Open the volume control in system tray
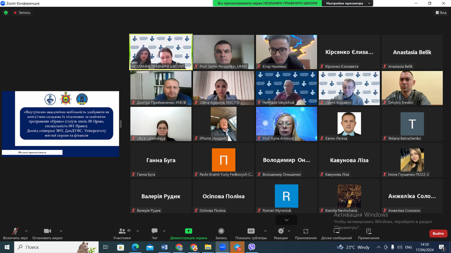451x253 pixels. [399, 247]
